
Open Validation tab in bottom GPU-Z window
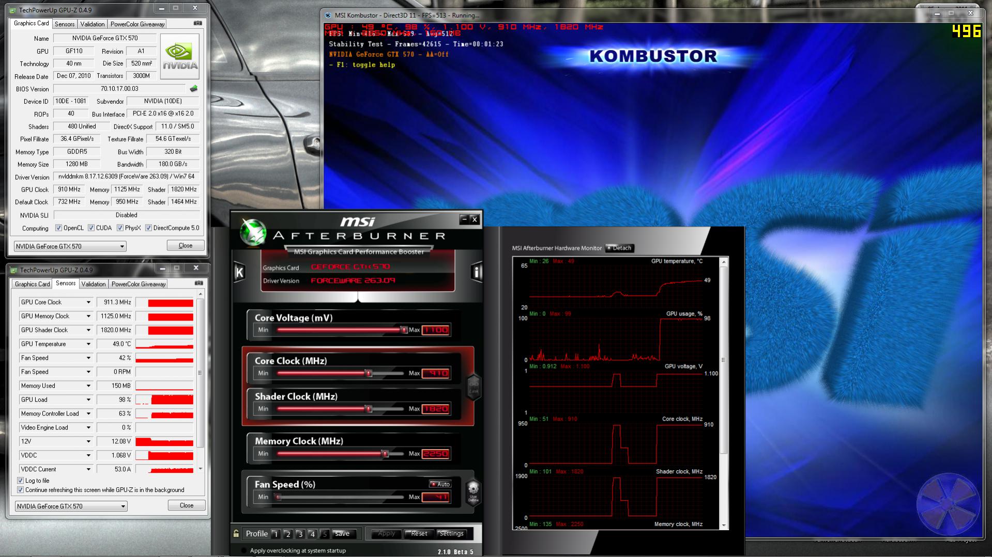[x=94, y=284]
